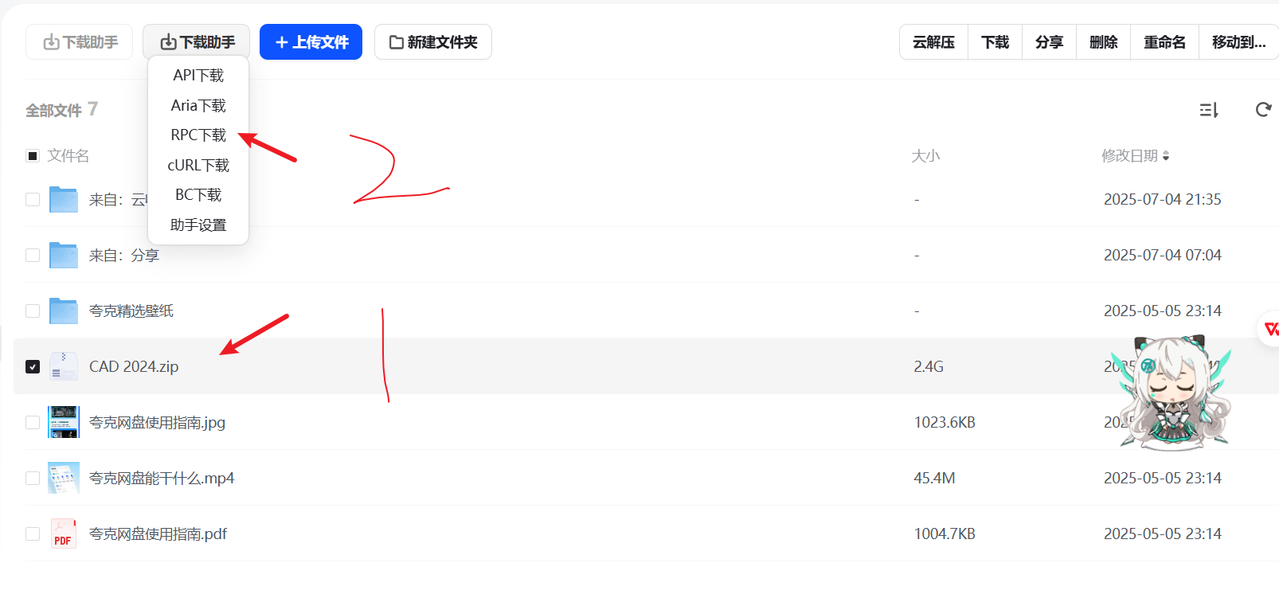Click the 来自：分享 folder icon
Viewport: 1279px width, 602px height.
coord(64,255)
